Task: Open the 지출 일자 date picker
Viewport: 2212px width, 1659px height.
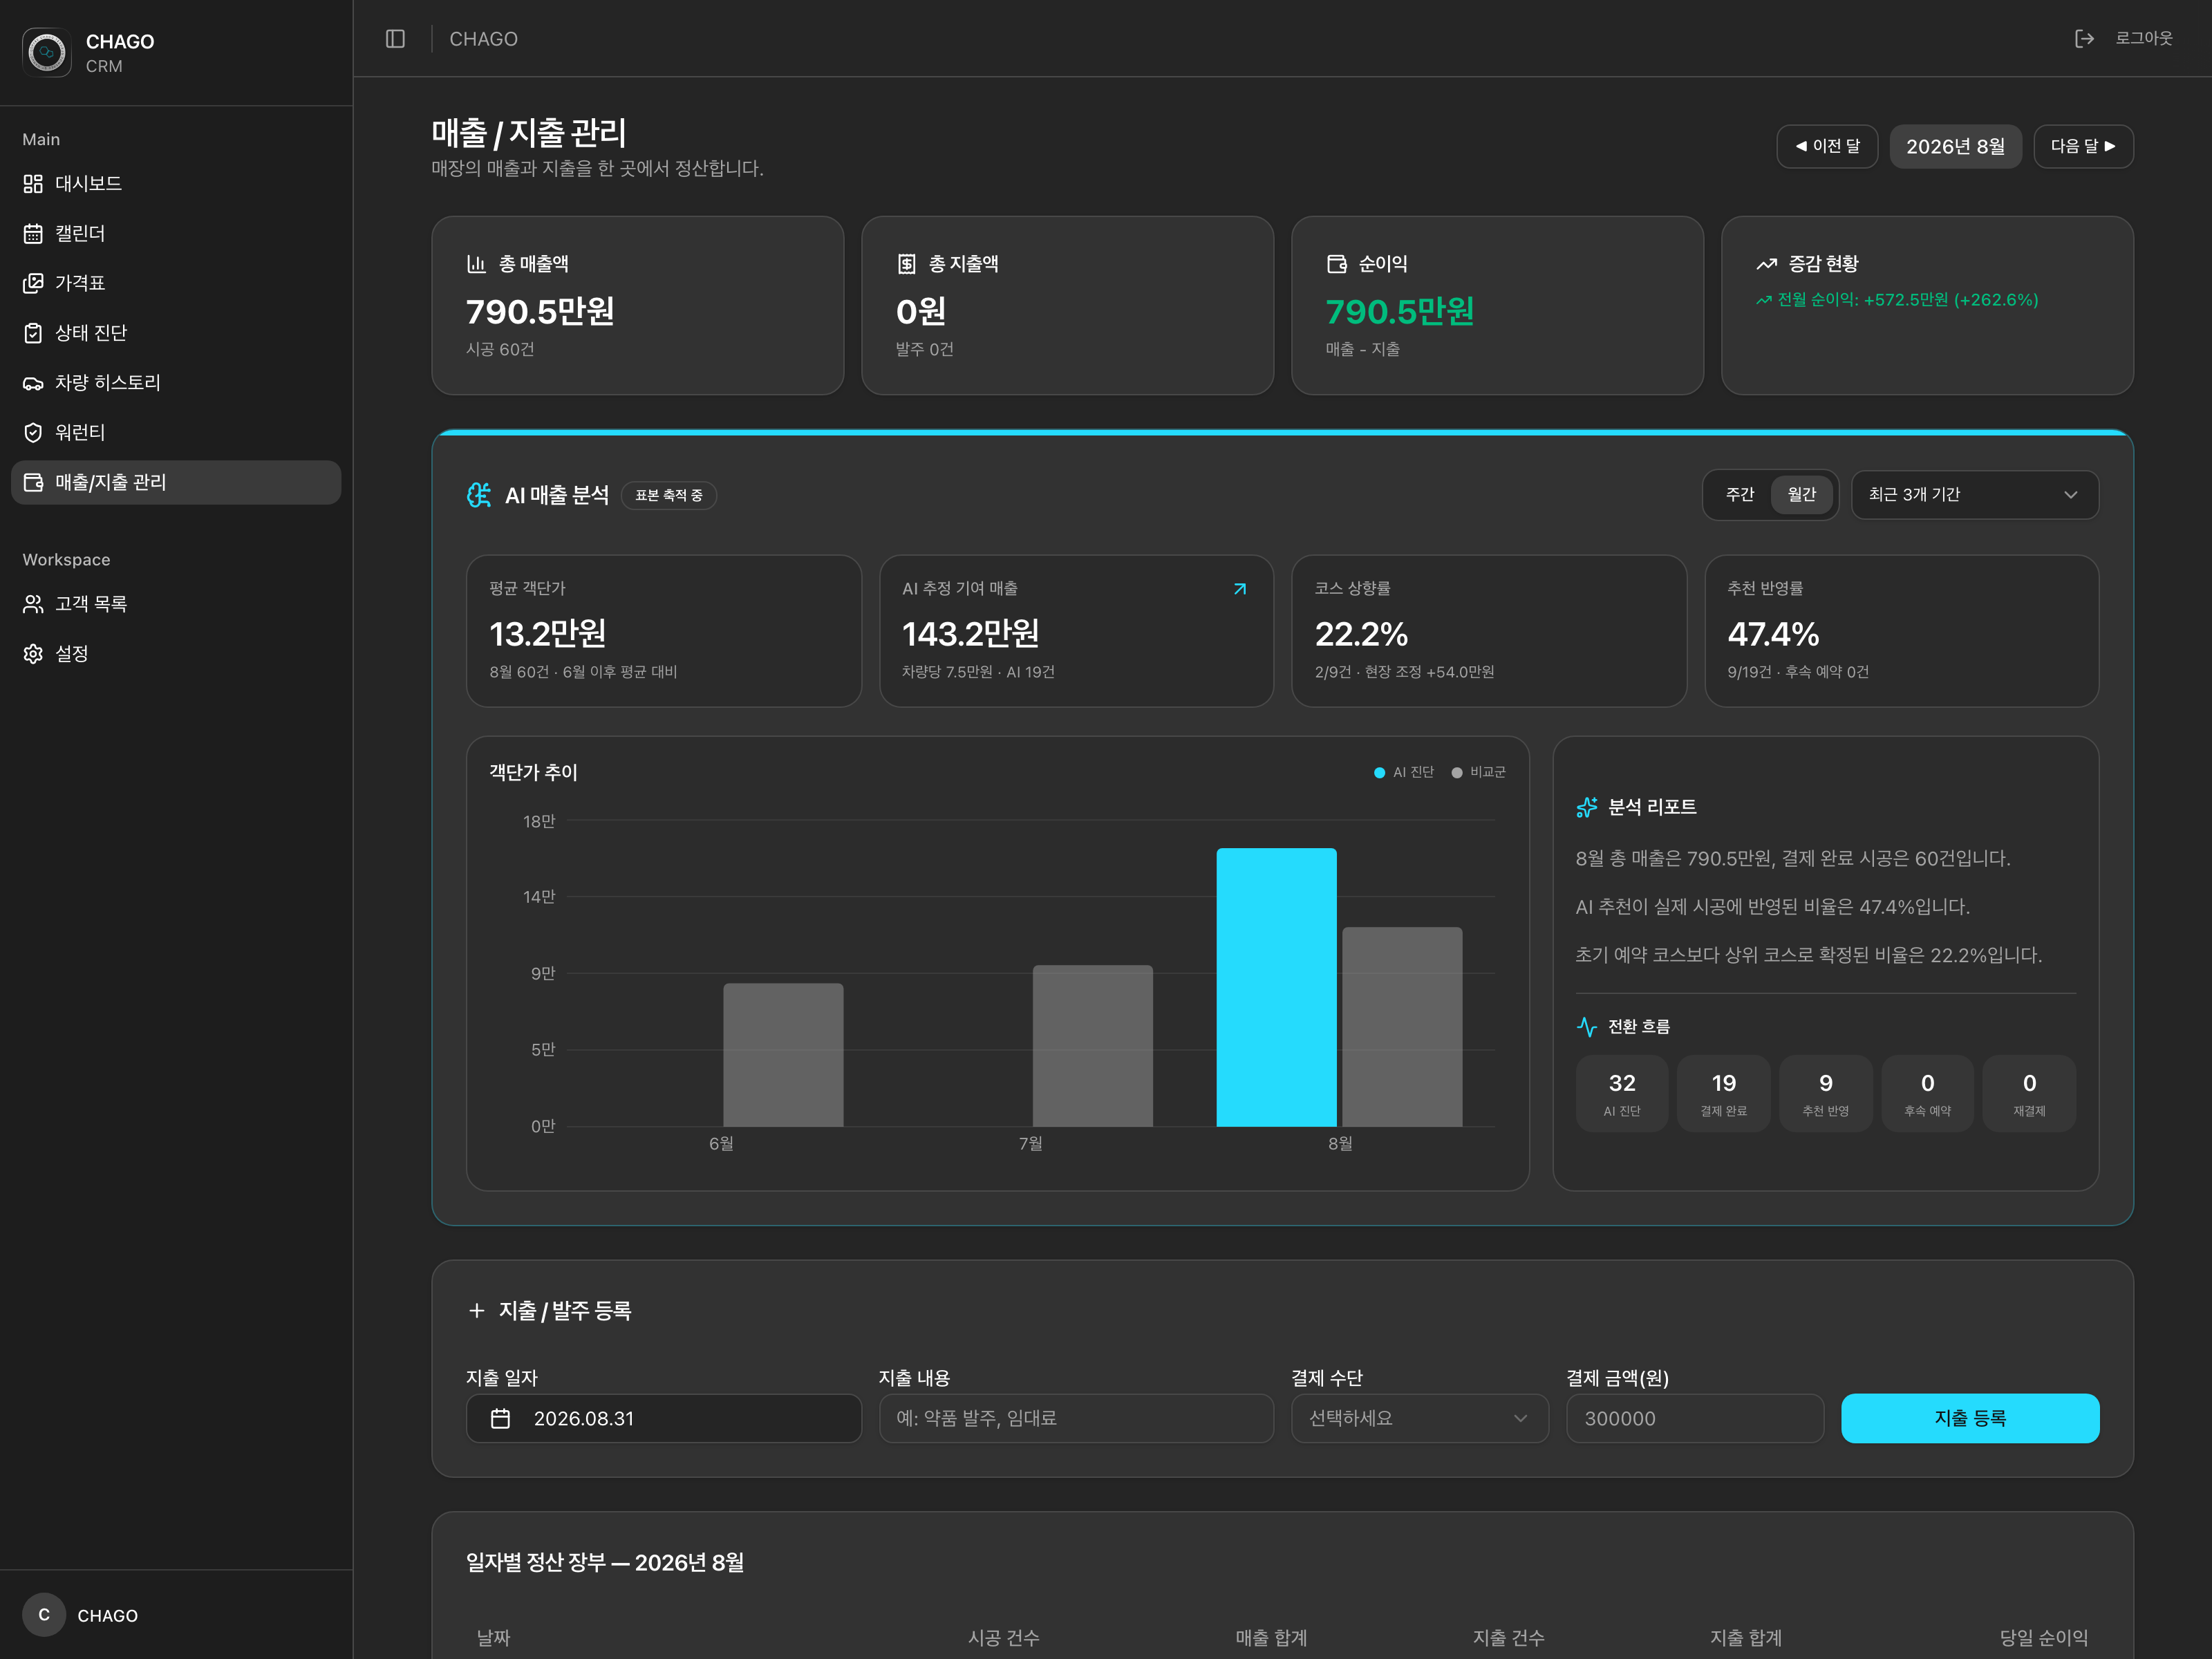Action: 663,1418
